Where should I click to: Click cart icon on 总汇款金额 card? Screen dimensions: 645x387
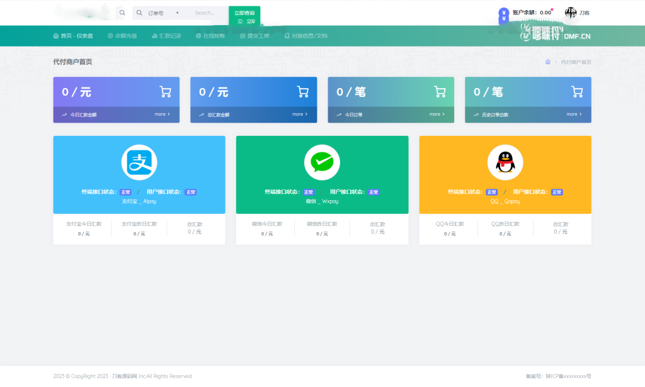pos(303,92)
